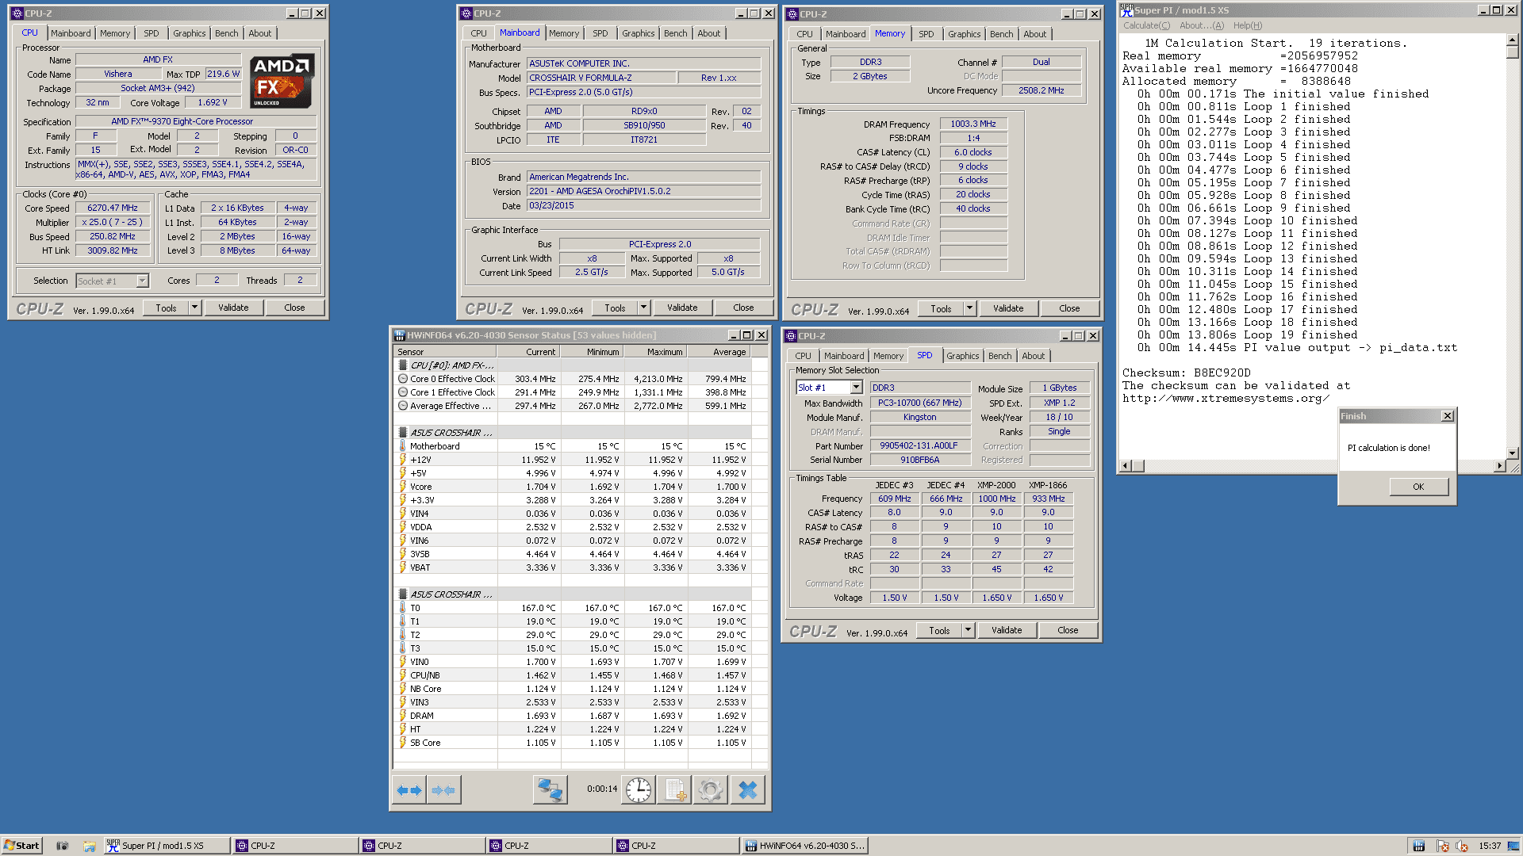1523x856 pixels.
Task: Click the +12V voltage bolt icon
Action: 403,460
